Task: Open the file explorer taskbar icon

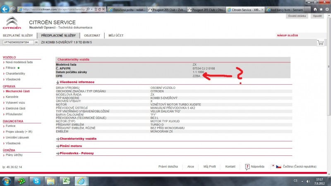Action: tap(50, 181)
